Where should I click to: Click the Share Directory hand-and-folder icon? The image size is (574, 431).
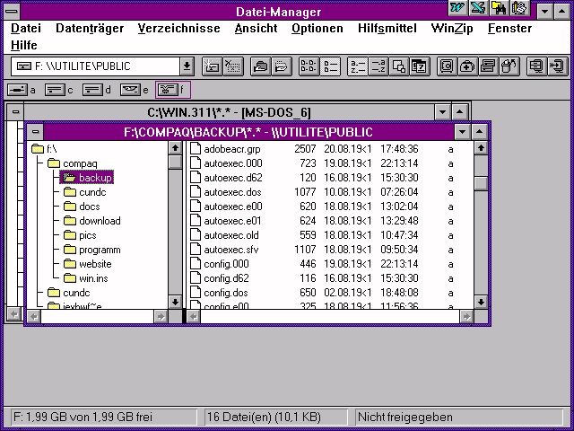261,66
